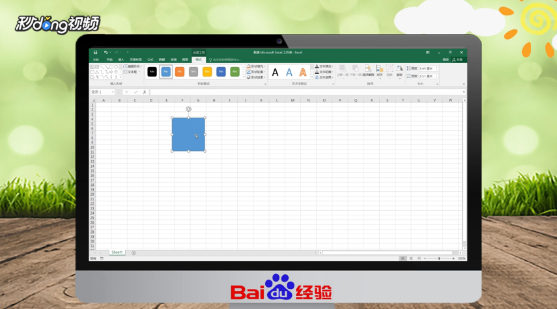Apply the blue WordArt style A

point(289,72)
